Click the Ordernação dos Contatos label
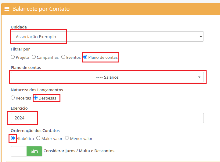This screenshot has height=162, width=220. click(35, 130)
